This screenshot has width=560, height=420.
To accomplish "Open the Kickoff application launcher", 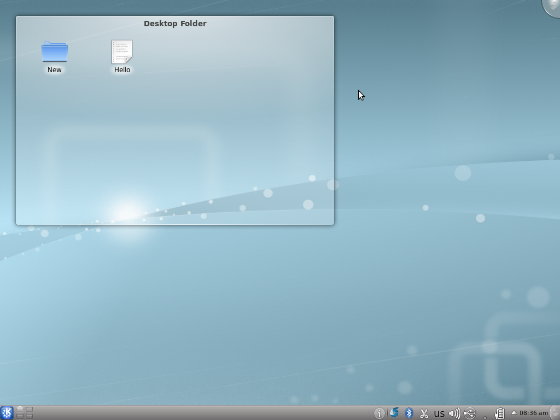I will click(7, 412).
